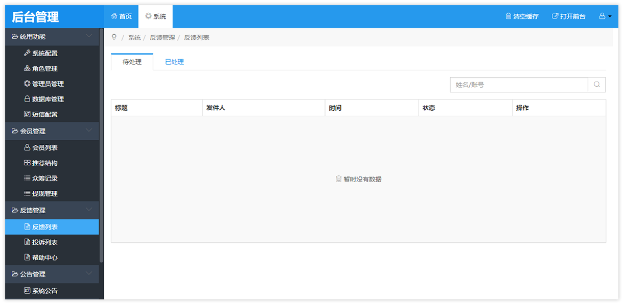This screenshot has height=305, width=624.
Task: Click the 姓名/账号 search field
Action: coord(519,85)
